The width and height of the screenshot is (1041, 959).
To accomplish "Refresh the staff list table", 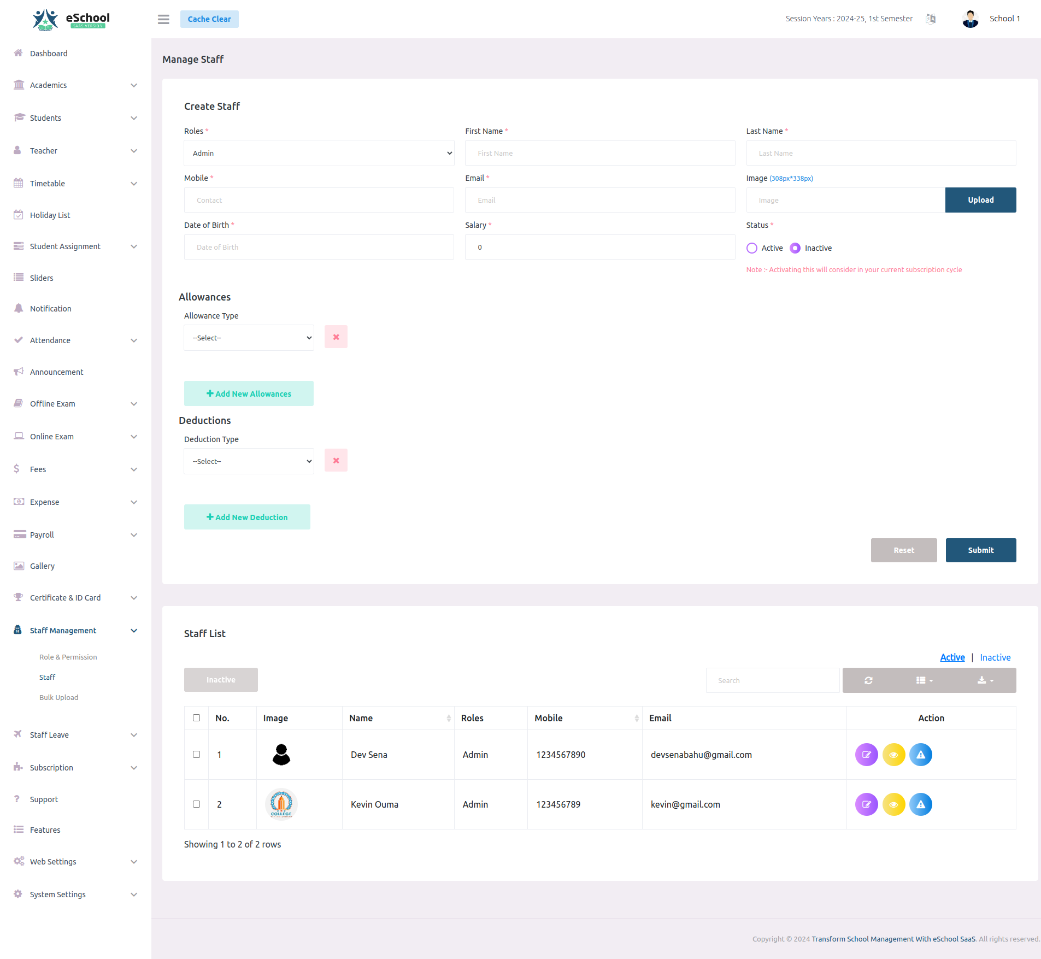I will point(868,680).
